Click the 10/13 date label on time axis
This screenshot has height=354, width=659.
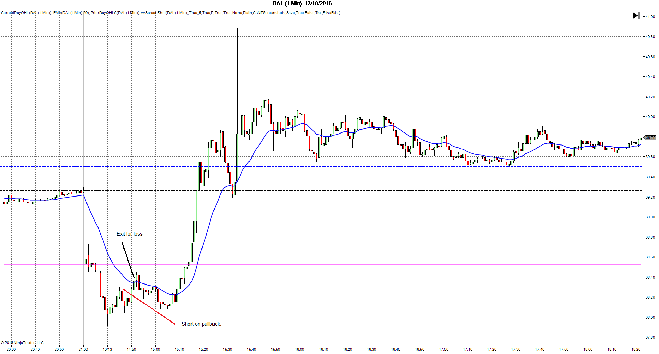click(107, 349)
